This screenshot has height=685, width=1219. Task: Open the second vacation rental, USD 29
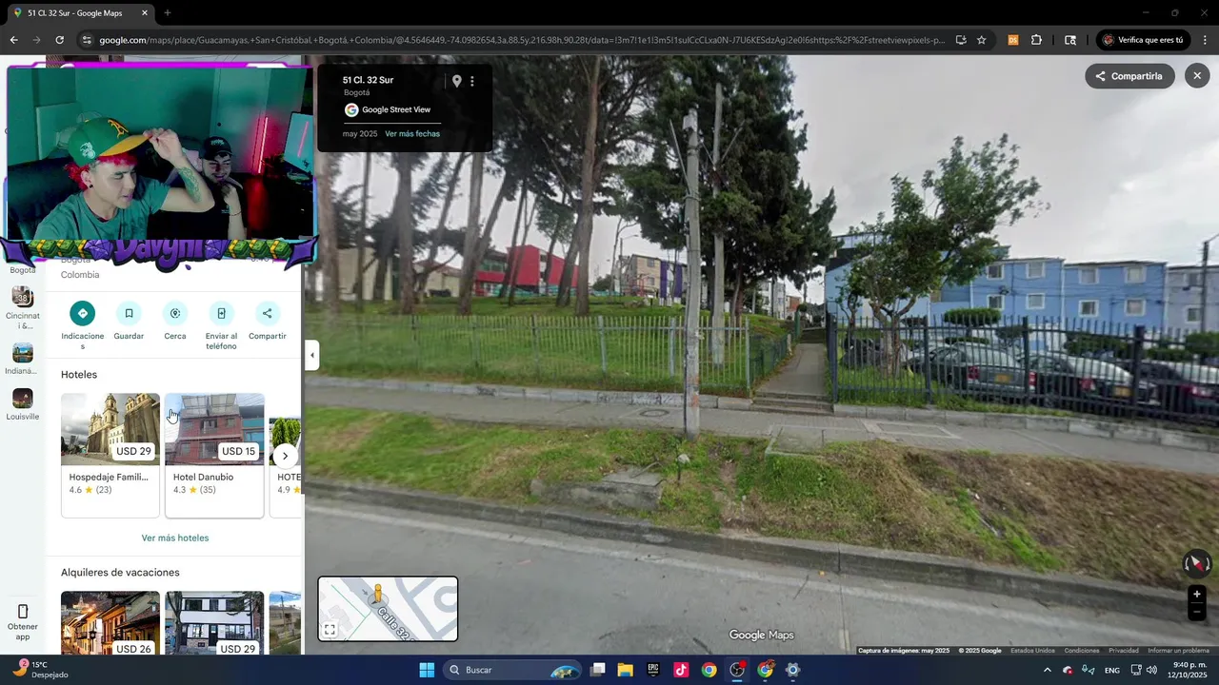point(214,623)
